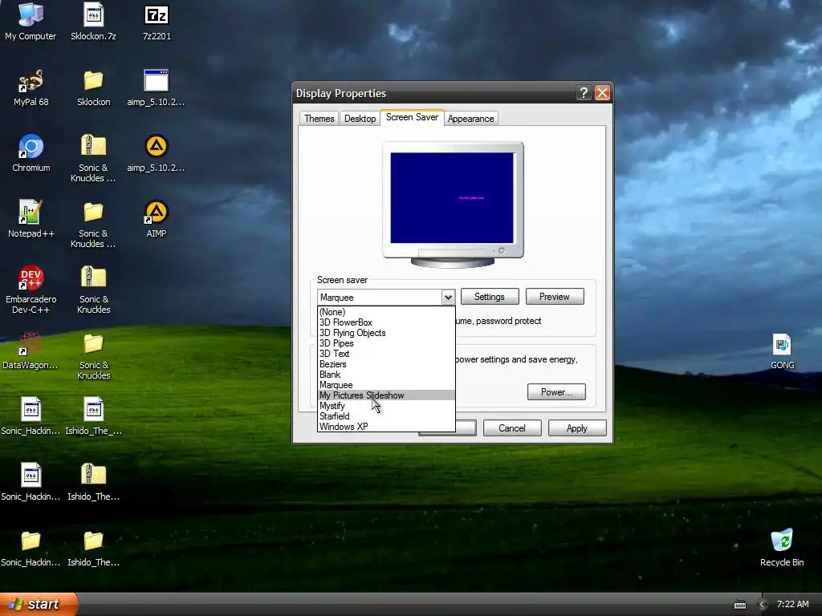This screenshot has width=822, height=616.
Task: Apply the display settings
Action: [576, 428]
